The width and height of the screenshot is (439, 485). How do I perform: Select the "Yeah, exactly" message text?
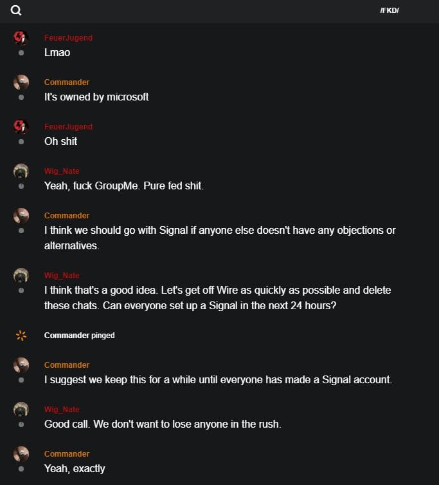(75, 468)
